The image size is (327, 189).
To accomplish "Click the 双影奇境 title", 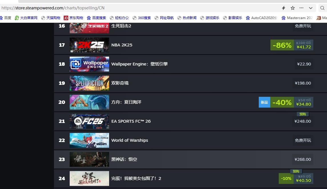I will coord(120,83).
